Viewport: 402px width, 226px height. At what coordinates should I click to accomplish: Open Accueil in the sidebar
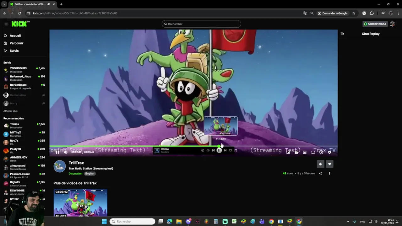(x=15, y=36)
